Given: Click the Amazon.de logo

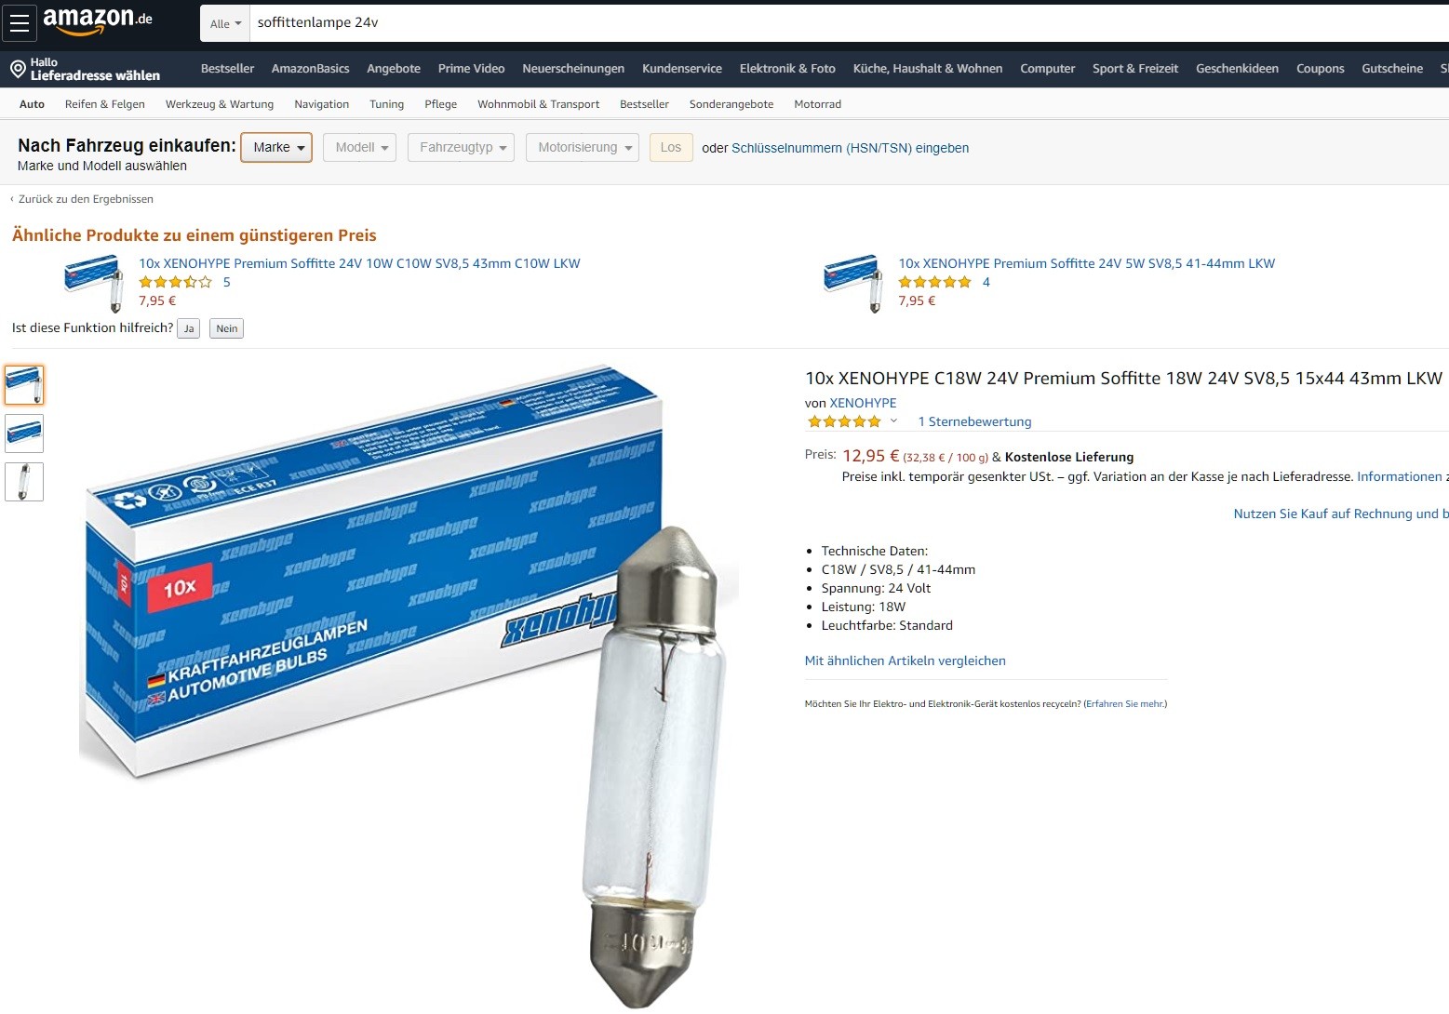Looking at the screenshot, I should [98, 20].
